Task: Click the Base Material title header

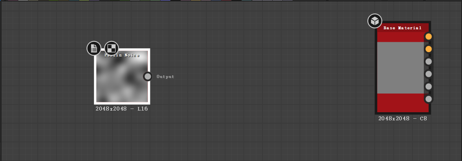Action: pos(403,28)
